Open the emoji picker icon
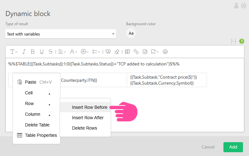Image resolution: width=249 pixels, height=156 pixels. pos(165,52)
